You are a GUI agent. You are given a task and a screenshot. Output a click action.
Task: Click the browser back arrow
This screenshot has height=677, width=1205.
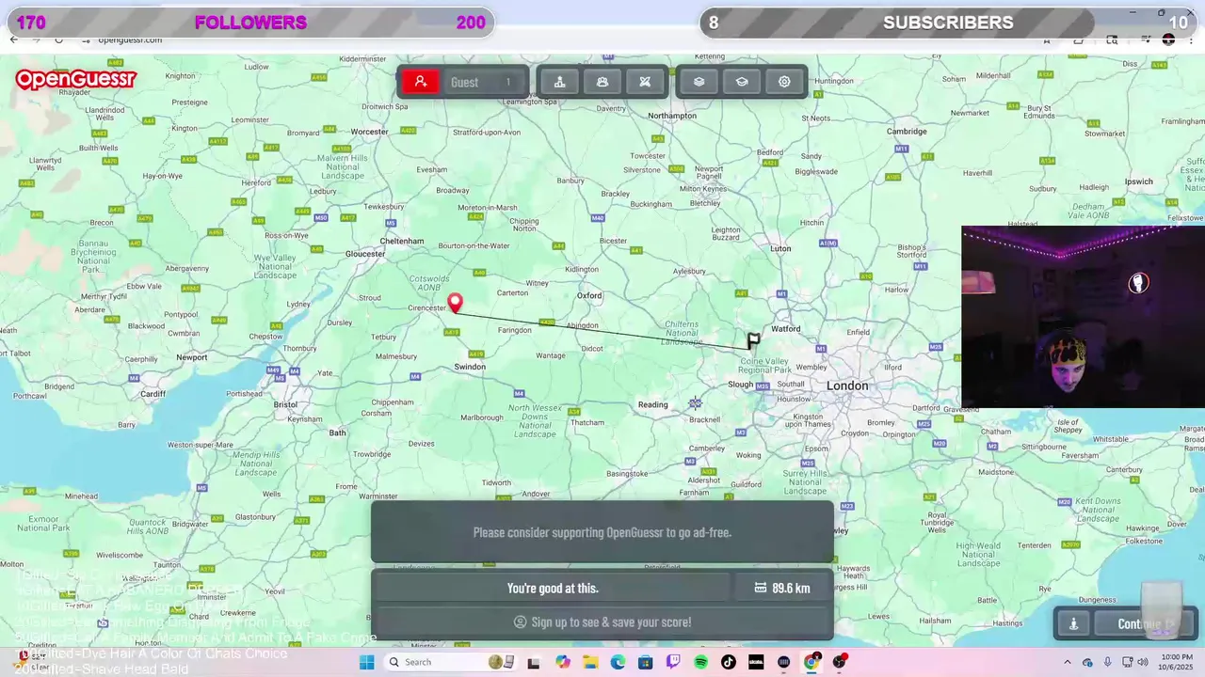pyautogui.click(x=13, y=39)
